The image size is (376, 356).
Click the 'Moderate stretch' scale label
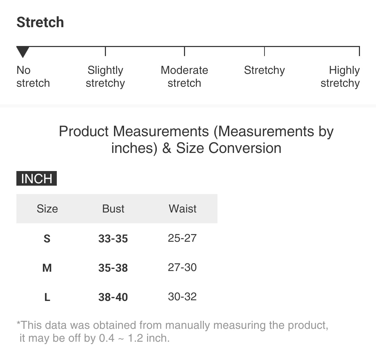click(x=184, y=77)
